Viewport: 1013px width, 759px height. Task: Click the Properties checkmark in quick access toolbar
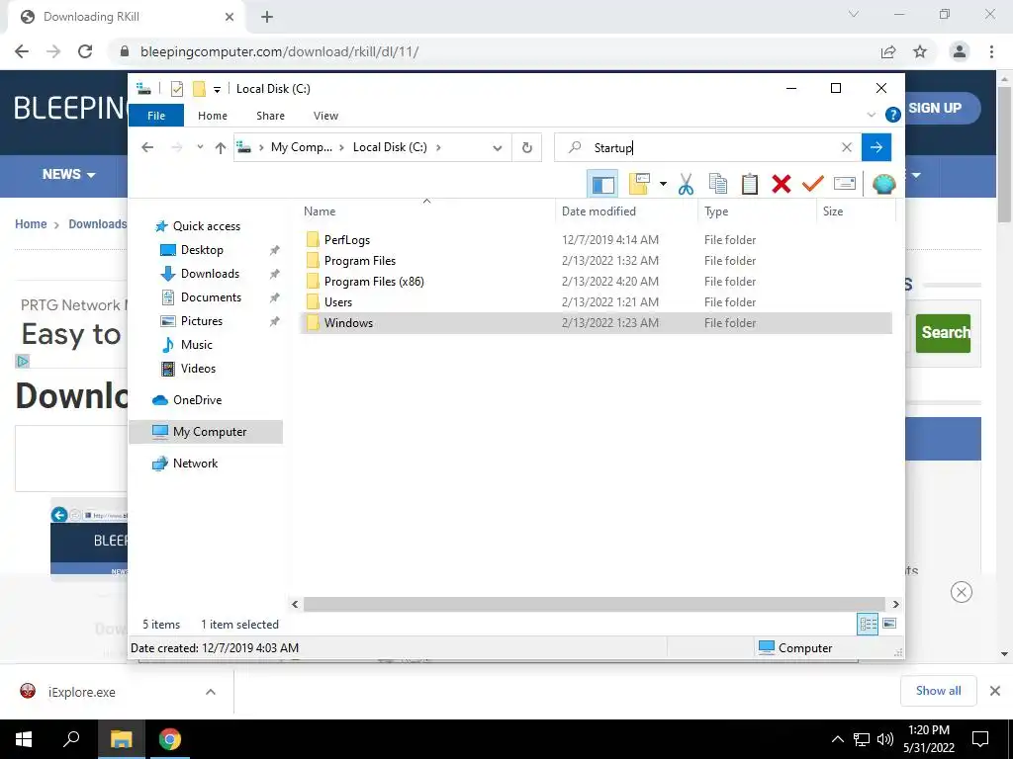point(176,88)
